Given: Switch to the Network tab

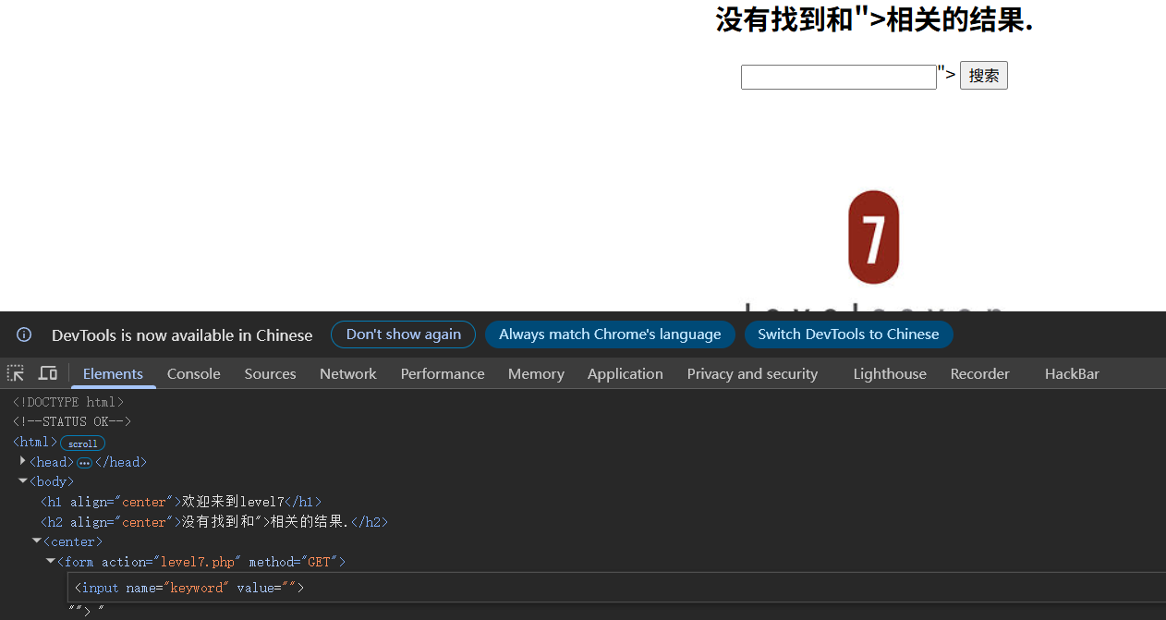Looking at the screenshot, I should click(x=348, y=373).
